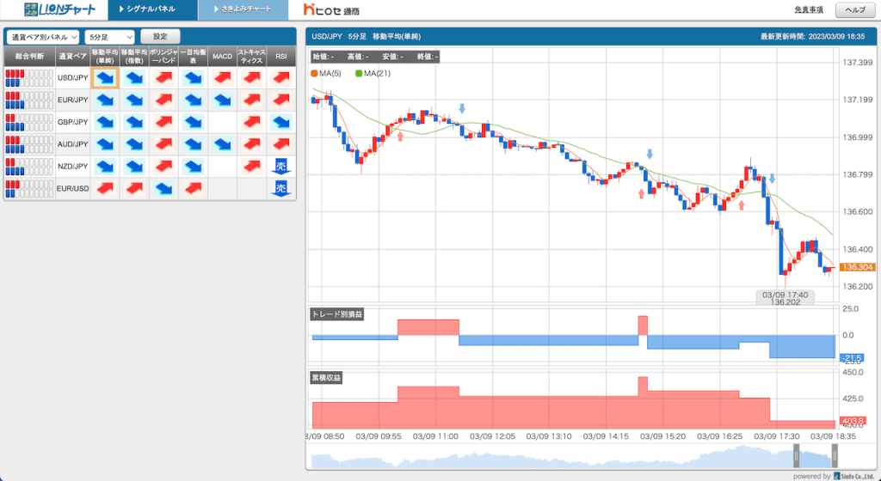
Task: Select EUR/USD exponential moving average arrow
Action: (134, 189)
